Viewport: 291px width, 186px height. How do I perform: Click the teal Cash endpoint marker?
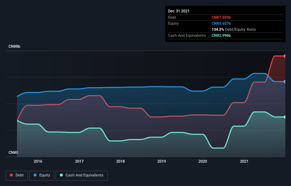(x=285, y=117)
